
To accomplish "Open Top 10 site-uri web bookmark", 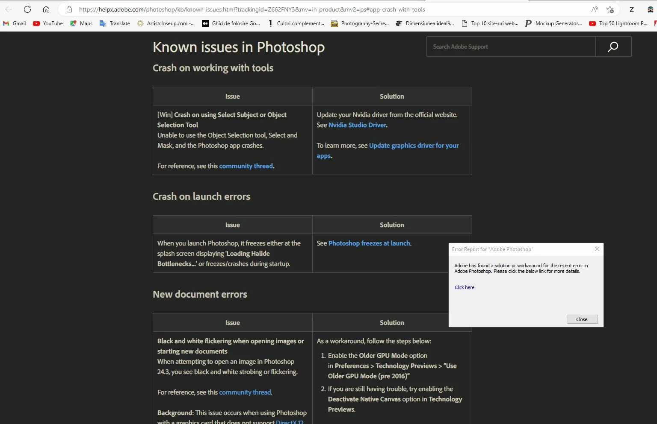I will point(490,23).
